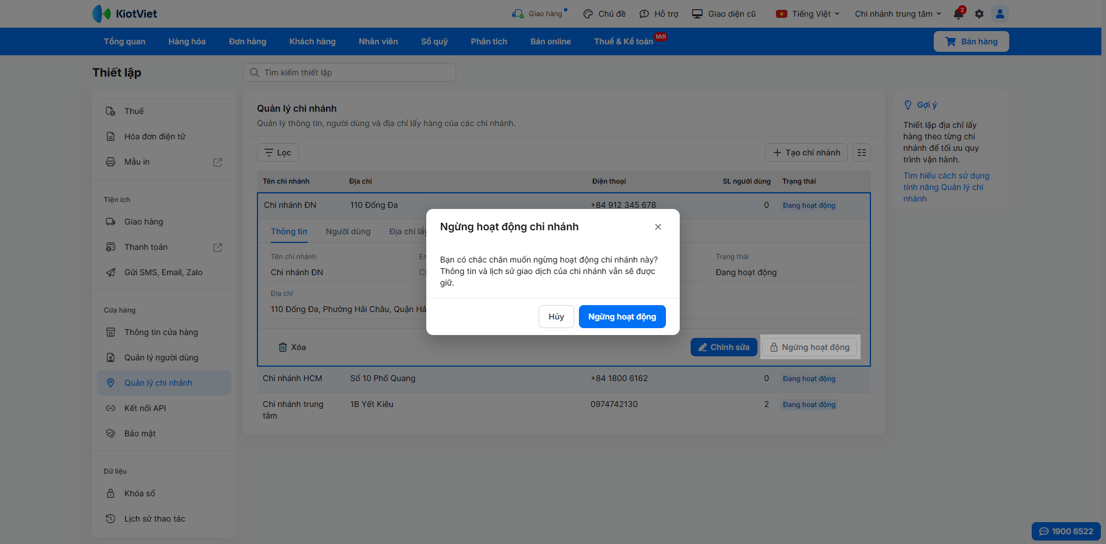Screen dimensions: 1106x544
Task: Click the Bán hàng button
Action: [971, 41]
